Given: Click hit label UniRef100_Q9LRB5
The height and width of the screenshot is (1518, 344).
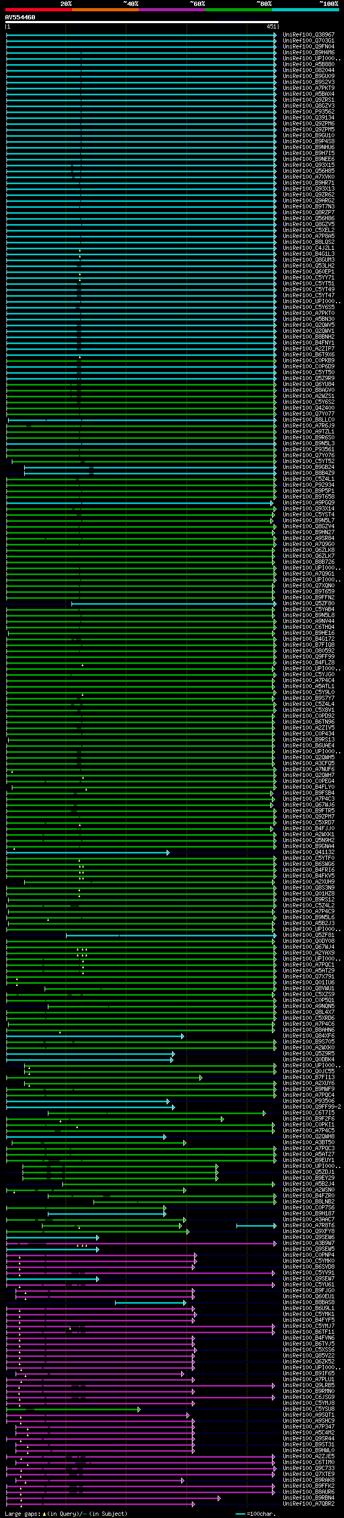Looking at the screenshot, I should point(309,1386).
